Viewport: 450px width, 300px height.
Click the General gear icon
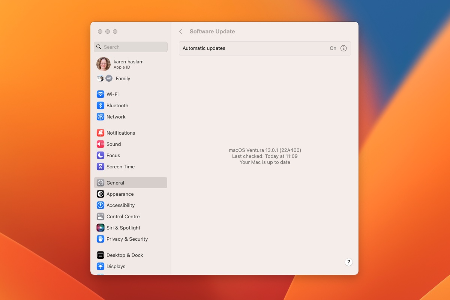click(100, 183)
